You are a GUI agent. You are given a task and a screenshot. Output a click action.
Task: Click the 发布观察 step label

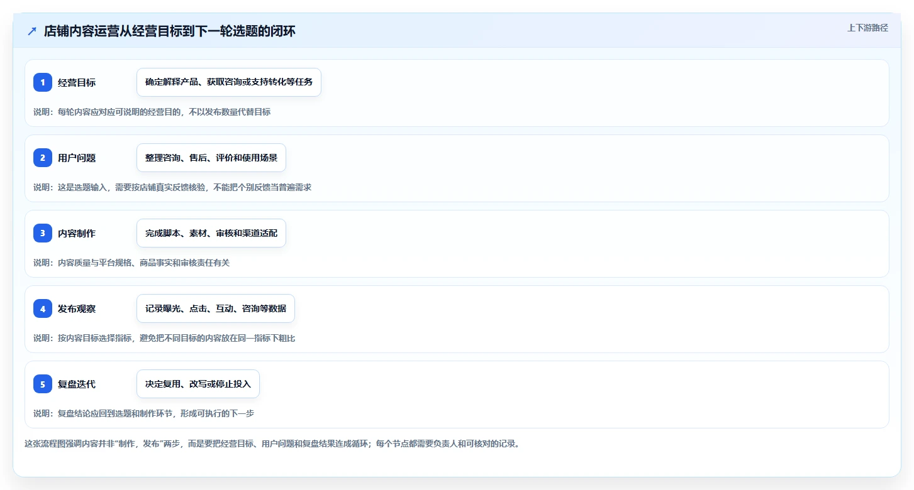[77, 308]
